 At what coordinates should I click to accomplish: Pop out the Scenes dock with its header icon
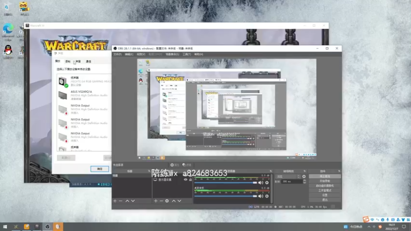[x=149, y=171]
